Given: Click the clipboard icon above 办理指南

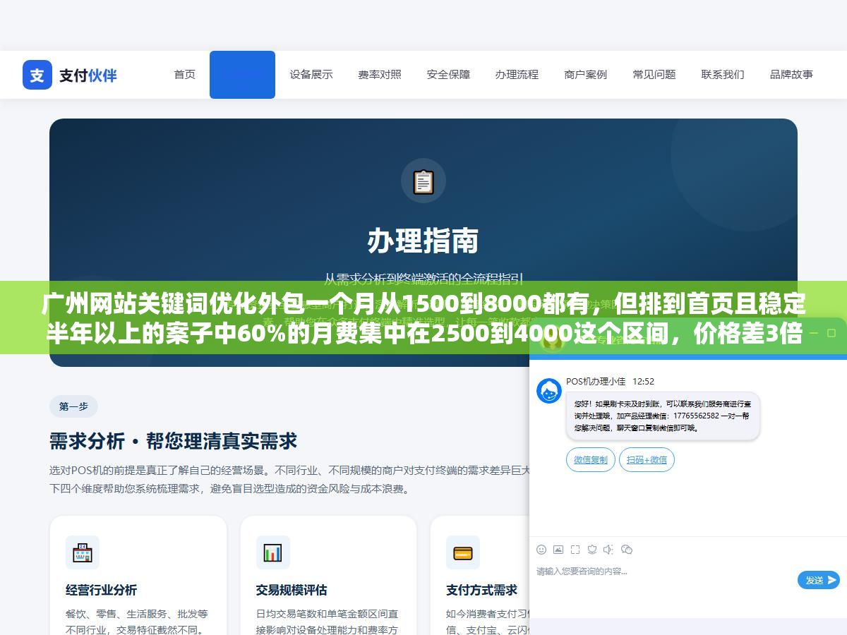Looking at the screenshot, I should (x=423, y=181).
